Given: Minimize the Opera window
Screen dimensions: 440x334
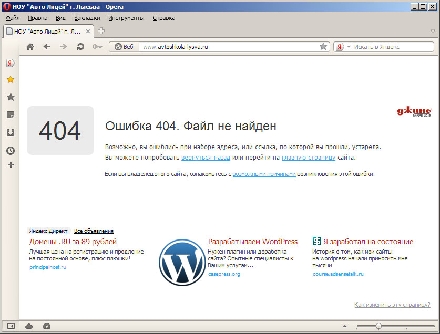Looking at the screenshot, I should coord(414,7).
